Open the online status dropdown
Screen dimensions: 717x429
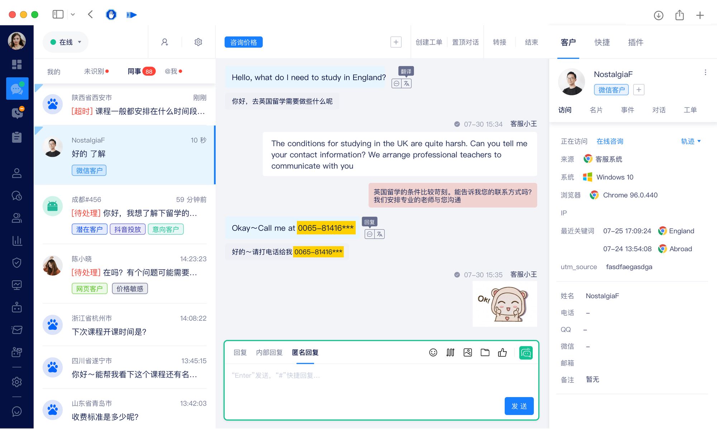[x=66, y=42]
